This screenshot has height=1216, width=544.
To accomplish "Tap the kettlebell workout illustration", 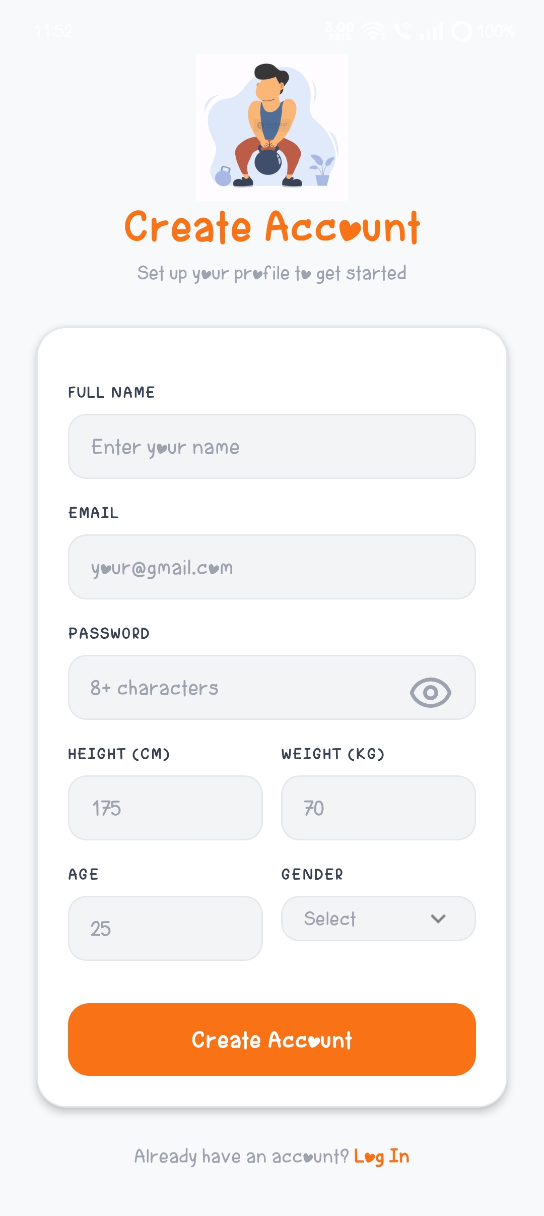I will 272,127.
